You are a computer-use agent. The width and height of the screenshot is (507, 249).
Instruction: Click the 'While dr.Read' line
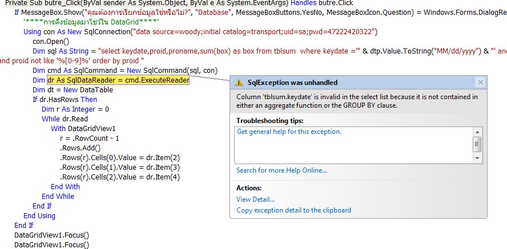[65, 119]
